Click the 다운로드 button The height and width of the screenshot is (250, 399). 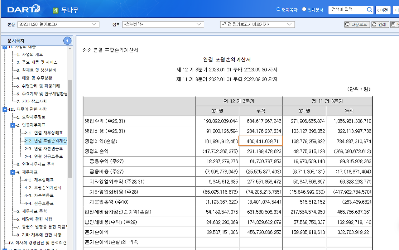(x=357, y=25)
